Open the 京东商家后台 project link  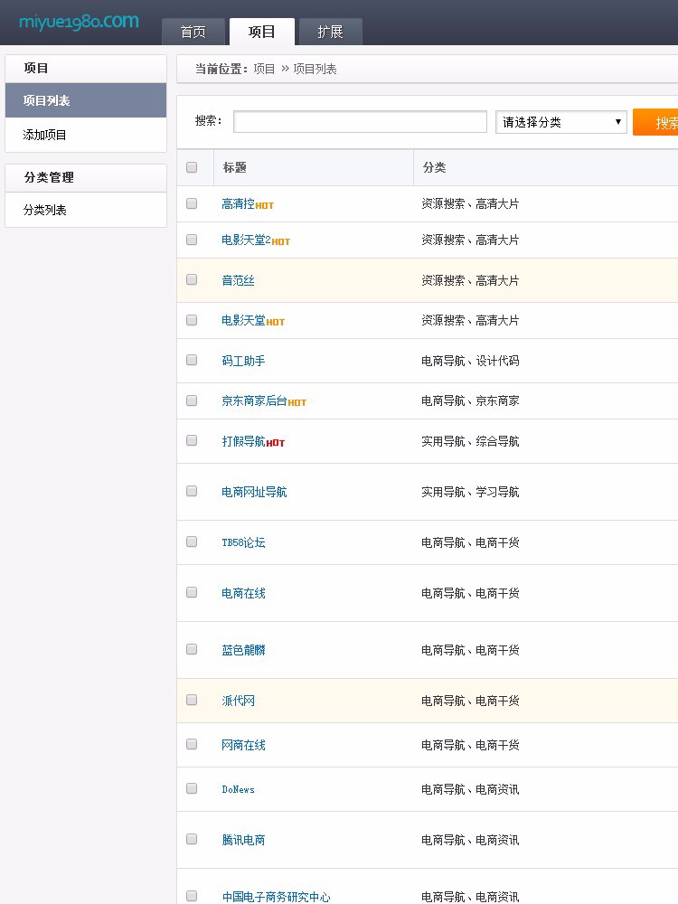pyautogui.click(x=254, y=400)
